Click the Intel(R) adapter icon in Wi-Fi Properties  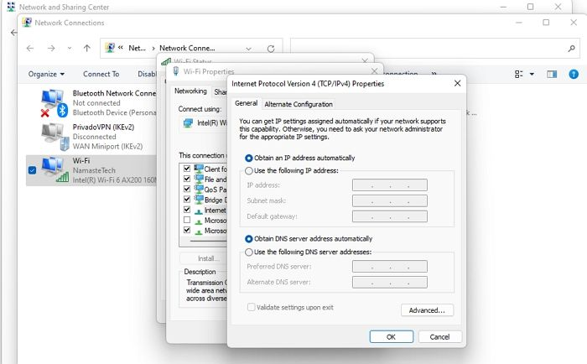click(188, 122)
